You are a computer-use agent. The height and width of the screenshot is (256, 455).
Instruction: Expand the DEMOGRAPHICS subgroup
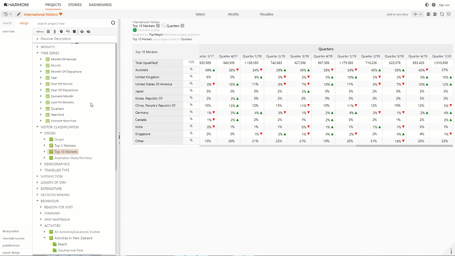[x=41, y=164]
